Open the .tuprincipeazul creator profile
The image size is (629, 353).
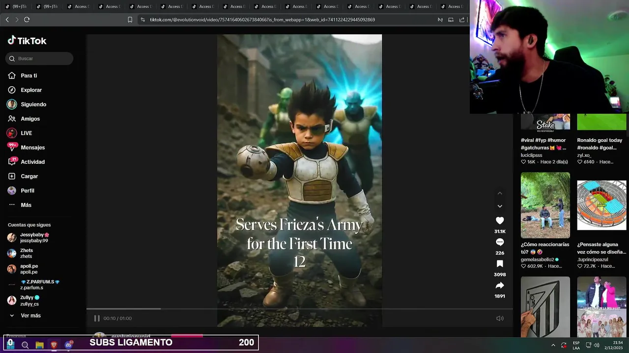tap(593, 260)
